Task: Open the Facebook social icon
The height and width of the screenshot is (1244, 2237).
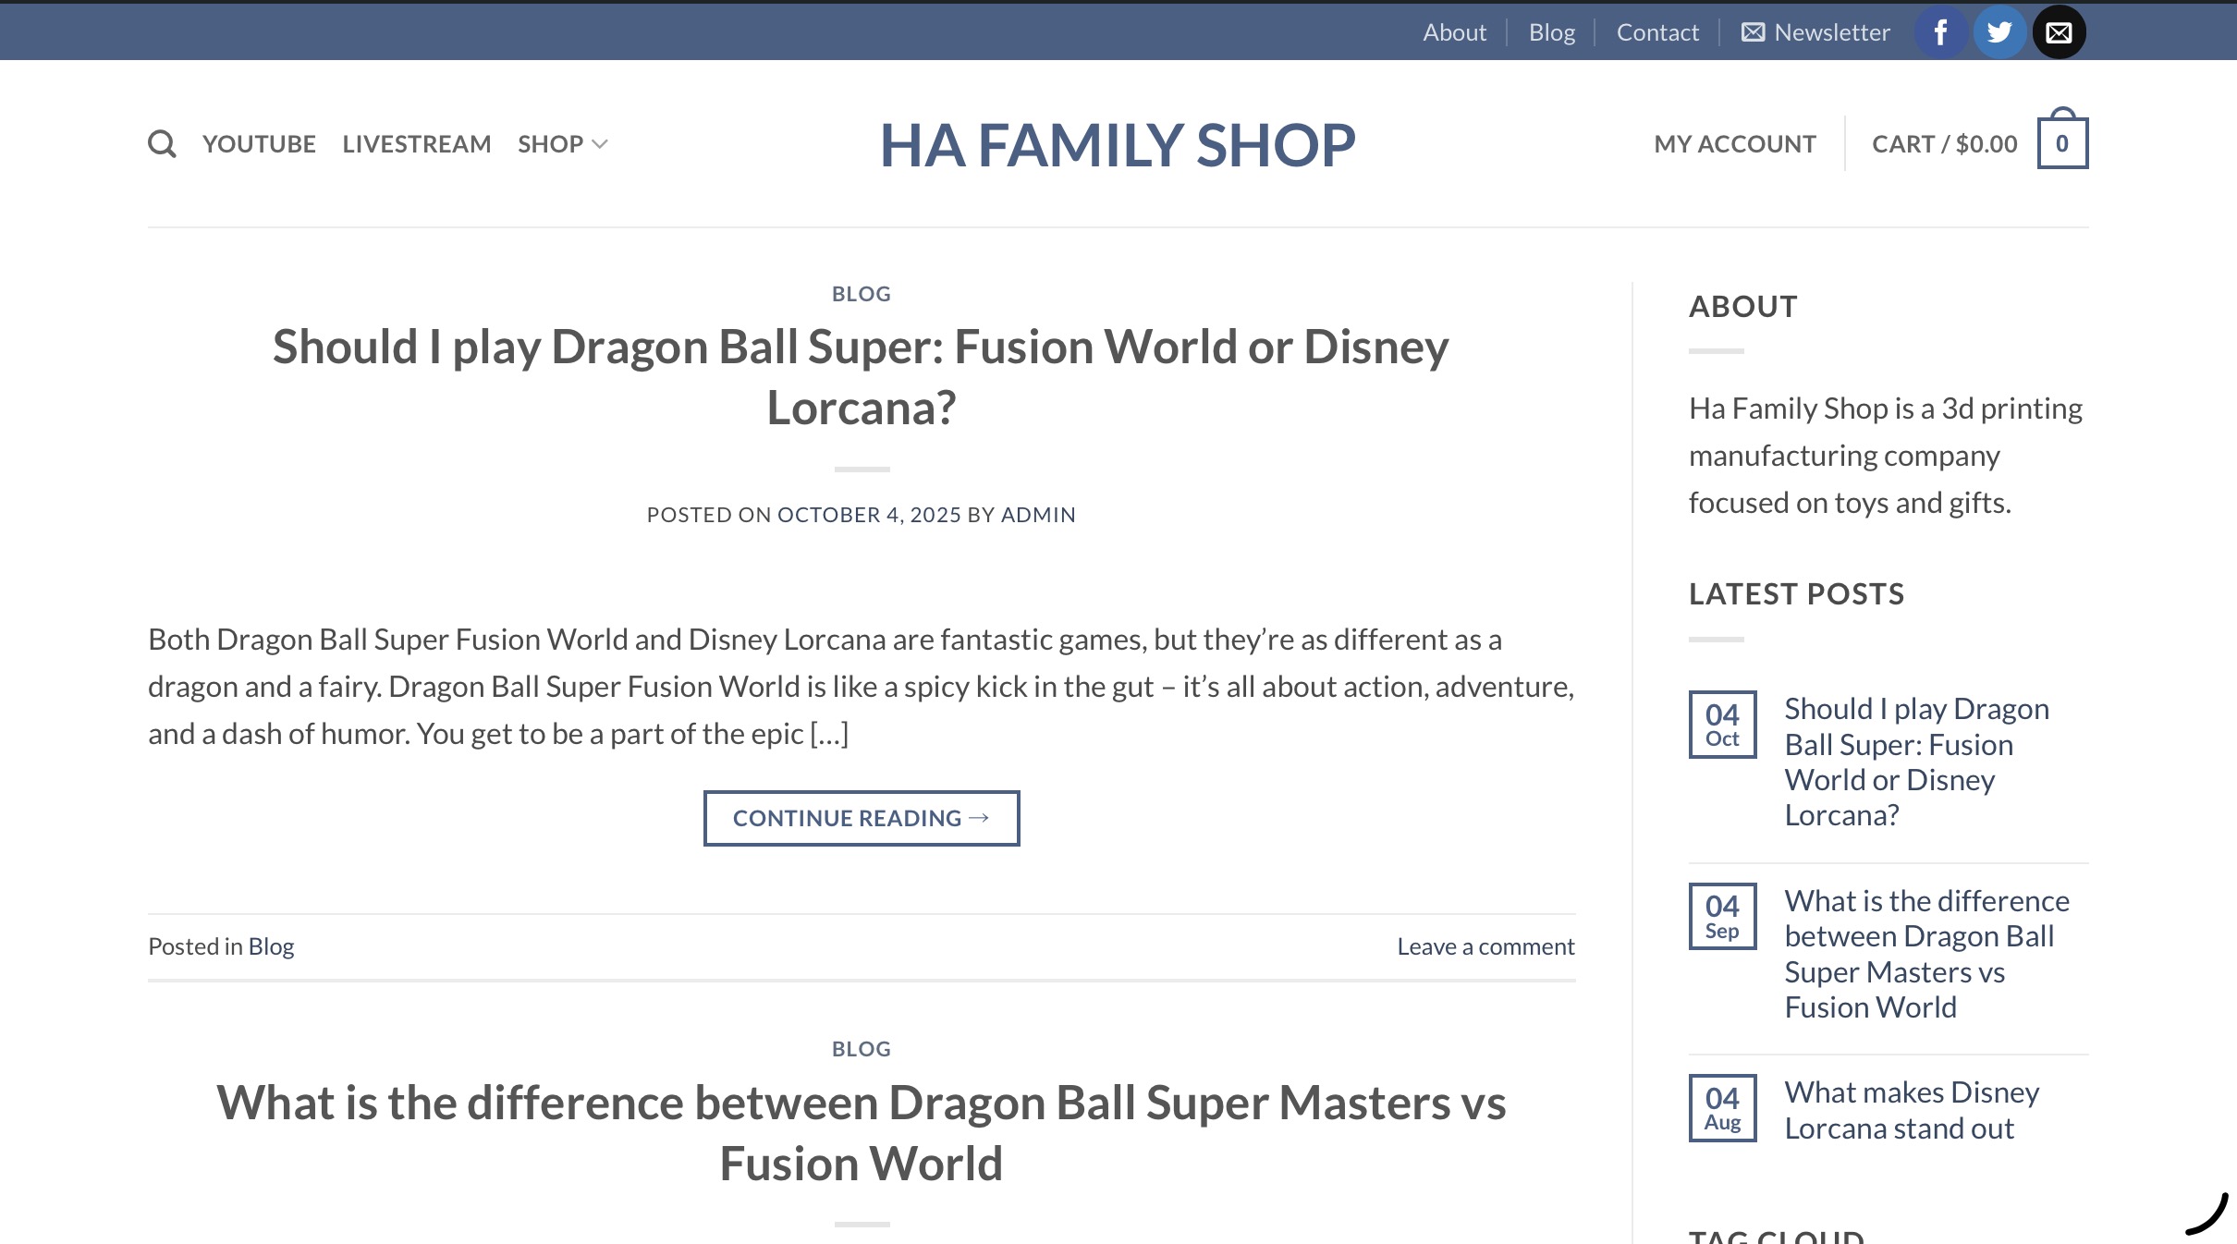Action: (1940, 32)
